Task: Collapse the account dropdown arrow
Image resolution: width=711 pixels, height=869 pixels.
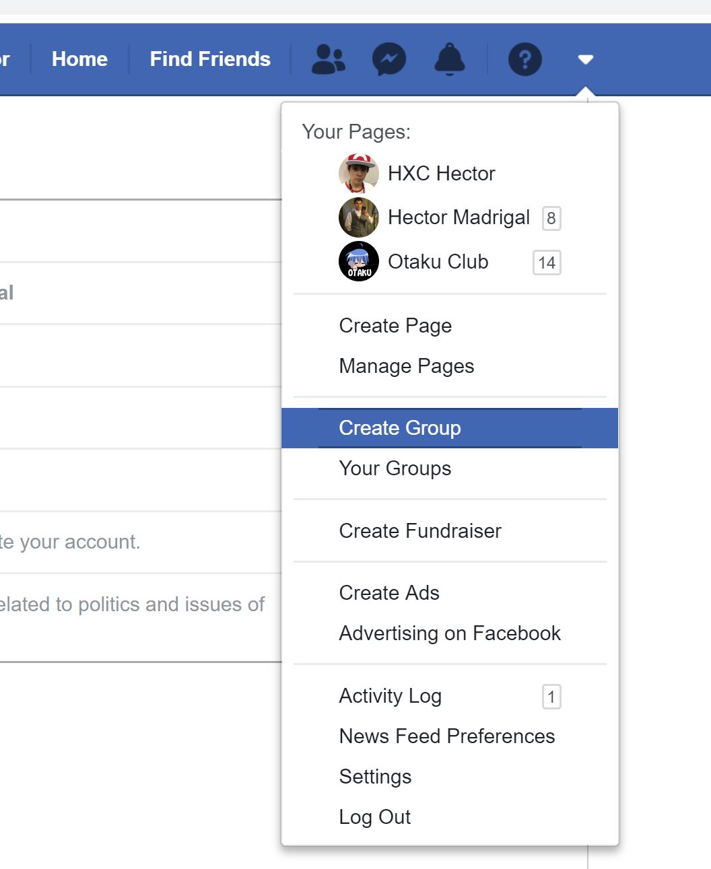Action: click(x=586, y=59)
